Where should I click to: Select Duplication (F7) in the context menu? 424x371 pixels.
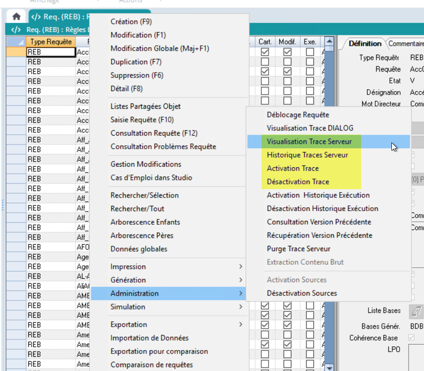(135, 62)
